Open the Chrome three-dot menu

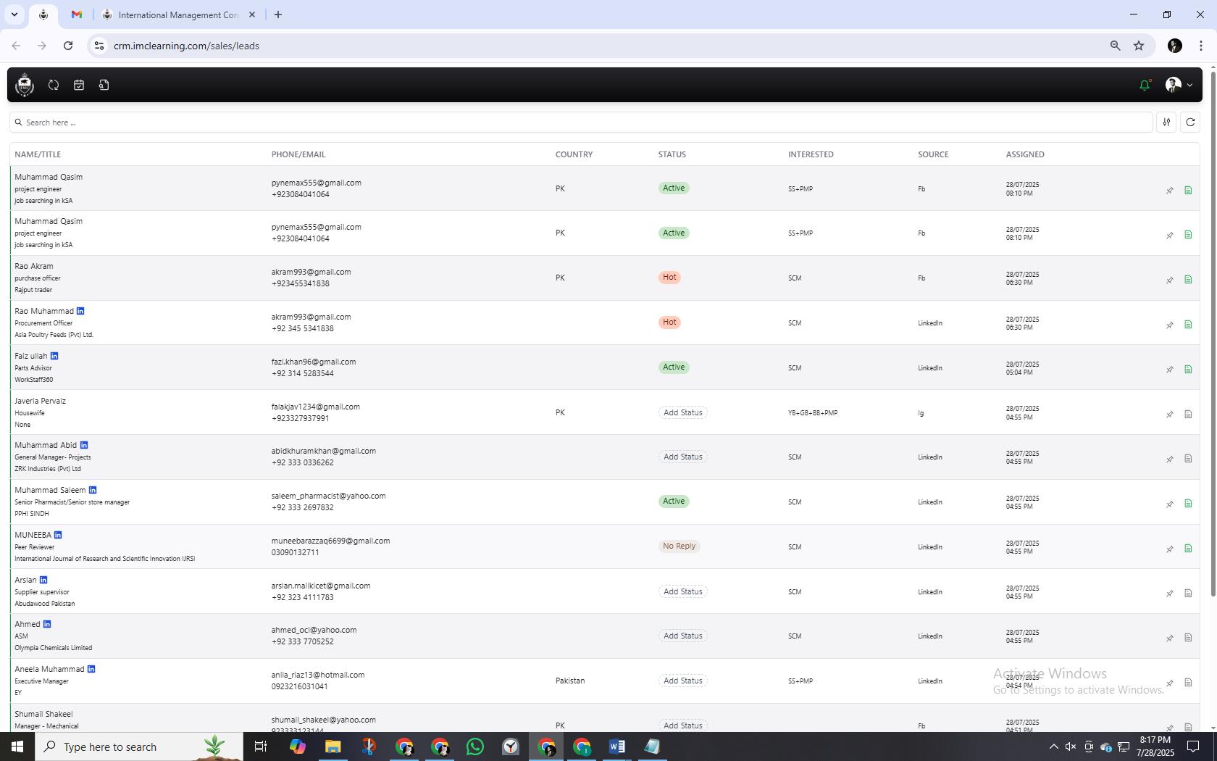click(1200, 46)
